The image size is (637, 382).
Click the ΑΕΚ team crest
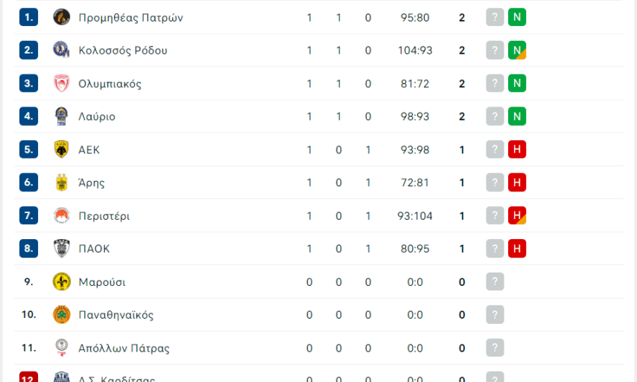(x=62, y=150)
